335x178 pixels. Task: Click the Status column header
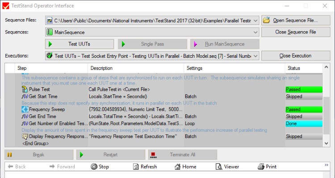pyautogui.click(x=304, y=68)
